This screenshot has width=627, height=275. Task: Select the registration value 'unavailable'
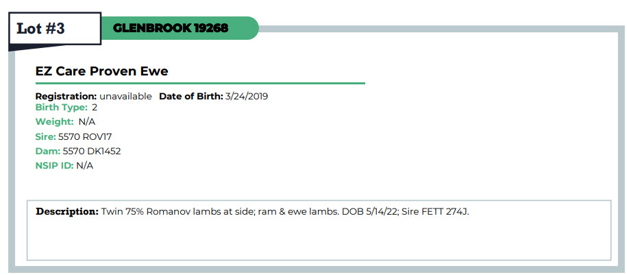click(x=125, y=97)
